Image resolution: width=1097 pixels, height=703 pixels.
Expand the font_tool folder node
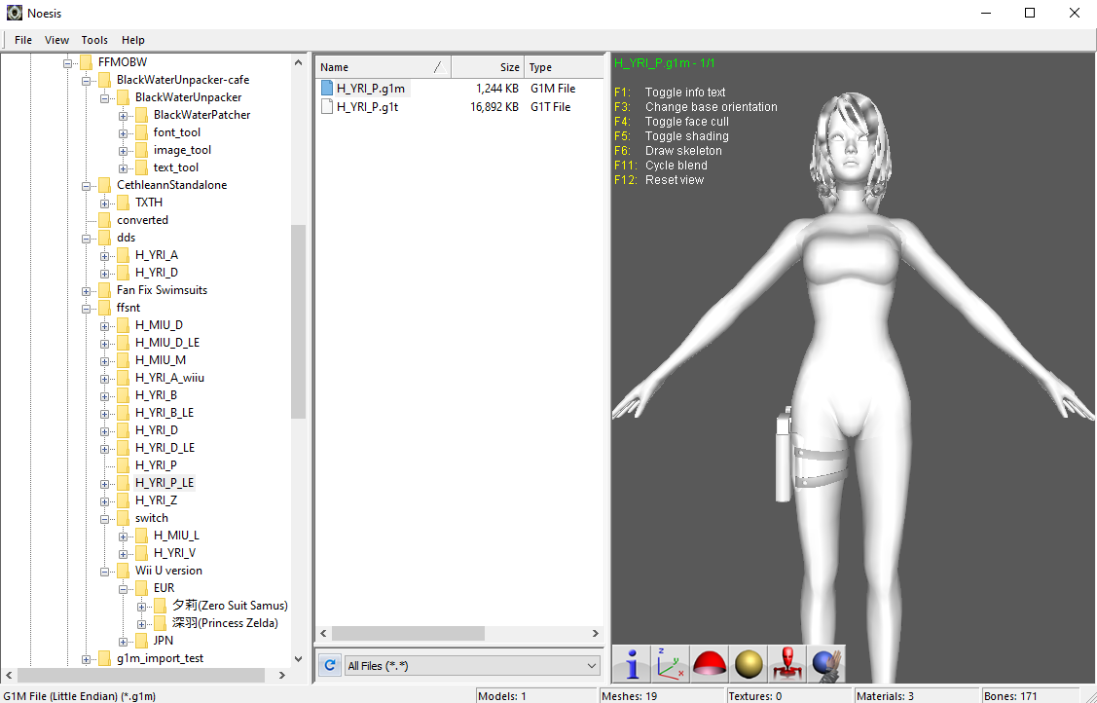click(x=123, y=132)
